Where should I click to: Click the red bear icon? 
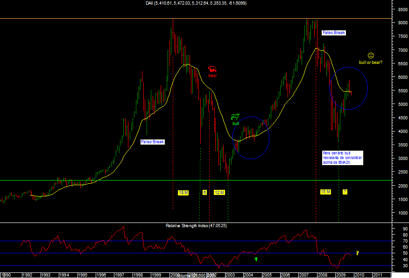(212, 69)
